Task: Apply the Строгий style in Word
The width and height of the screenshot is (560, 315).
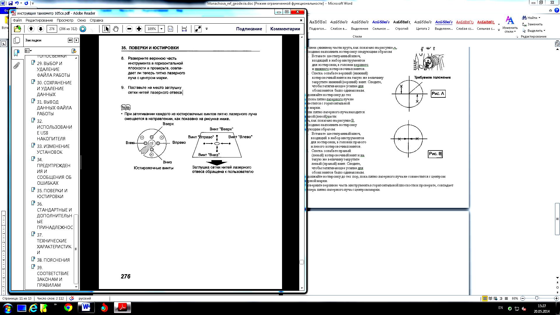Action: click(x=402, y=25)
